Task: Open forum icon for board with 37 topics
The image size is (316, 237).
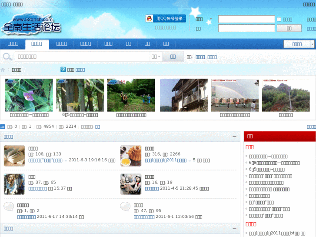Action: pyautogui.click(x=14, y=184)
